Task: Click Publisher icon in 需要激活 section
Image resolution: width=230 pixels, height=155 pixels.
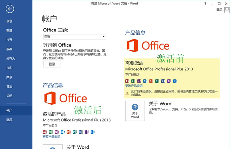Action: (x=157, y=81)
